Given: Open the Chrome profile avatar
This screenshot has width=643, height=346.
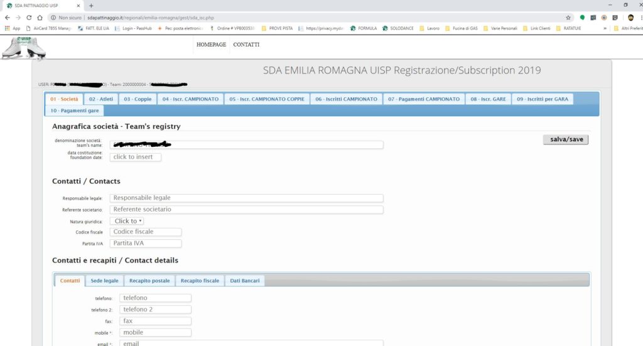Looking at the screenshot, I should coord(630,18).
